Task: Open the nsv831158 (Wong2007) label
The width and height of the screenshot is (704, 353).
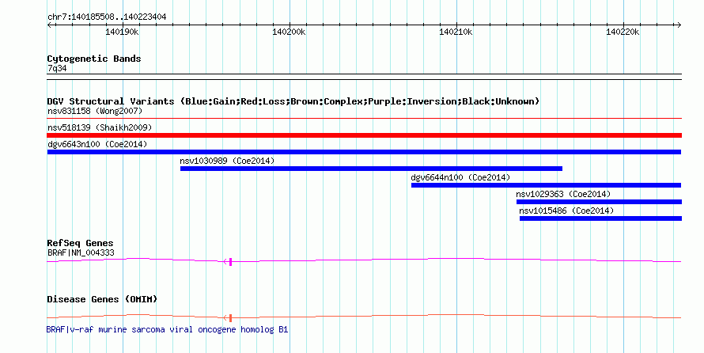Action: (x=95, y=111)
